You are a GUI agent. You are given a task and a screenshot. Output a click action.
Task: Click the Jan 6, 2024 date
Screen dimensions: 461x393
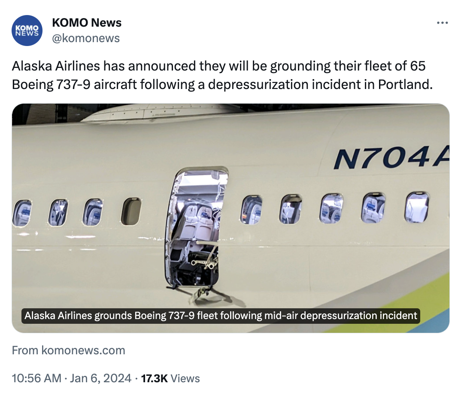coord(101,378)
